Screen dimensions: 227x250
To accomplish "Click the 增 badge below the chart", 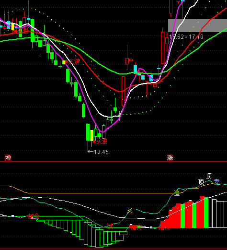I will pyautogui.click(x=8, y=157).
